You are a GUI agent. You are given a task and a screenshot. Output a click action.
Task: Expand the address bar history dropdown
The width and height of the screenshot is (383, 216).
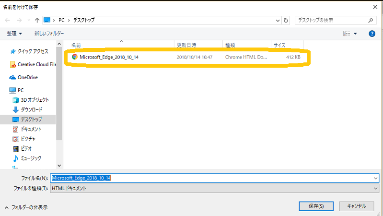pos(278,21)
